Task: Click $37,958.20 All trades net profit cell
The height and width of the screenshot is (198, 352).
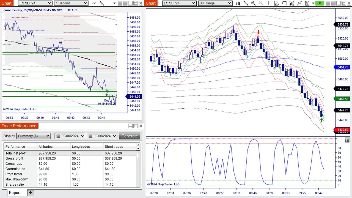Action: click(47, 153)
